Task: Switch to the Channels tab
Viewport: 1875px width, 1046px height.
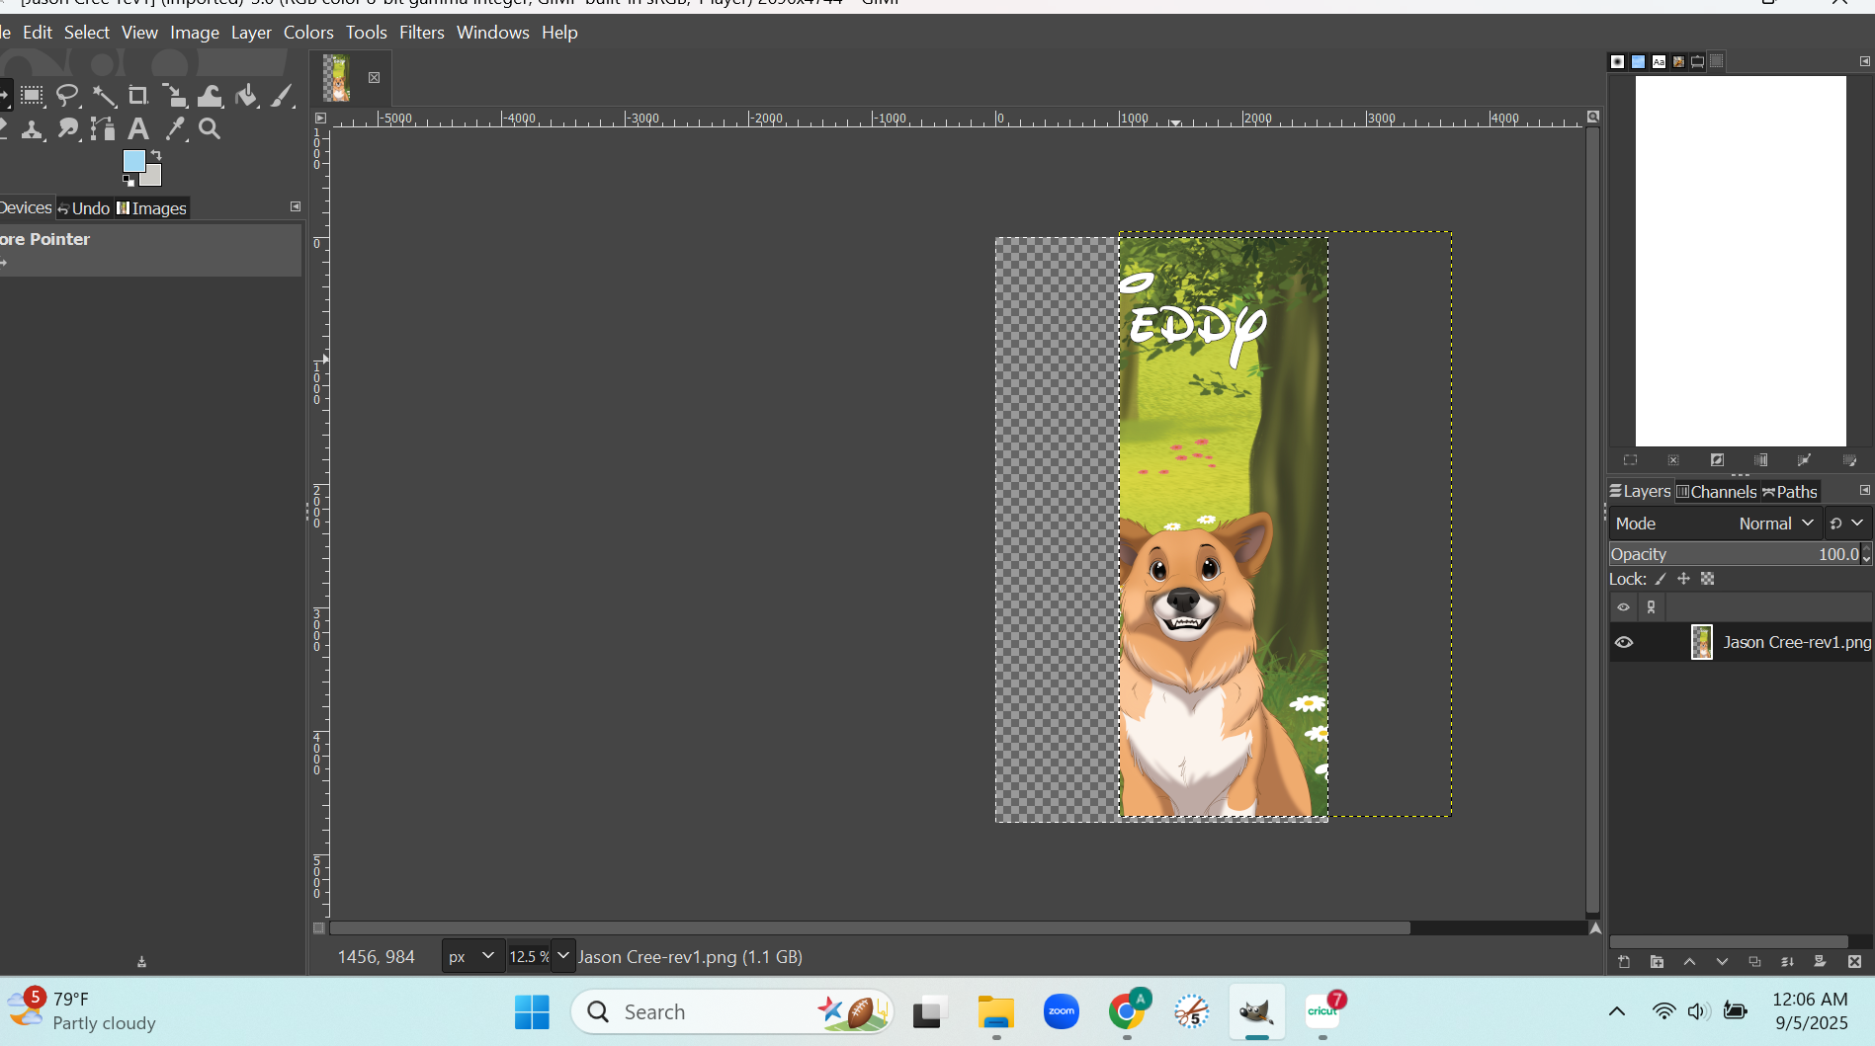Action: pos(1717,492)
